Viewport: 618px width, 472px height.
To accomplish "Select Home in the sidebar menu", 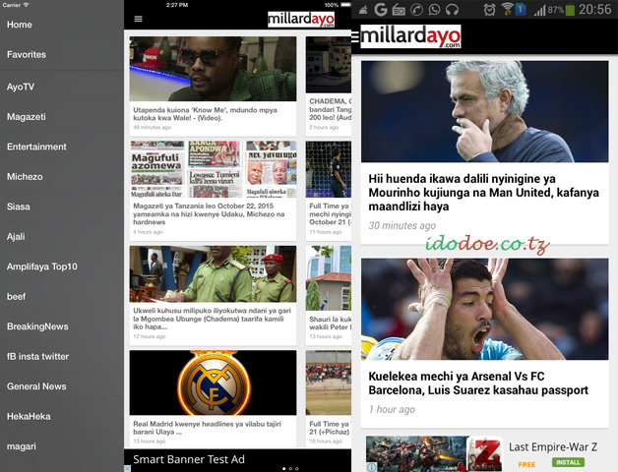I will 61,25.
